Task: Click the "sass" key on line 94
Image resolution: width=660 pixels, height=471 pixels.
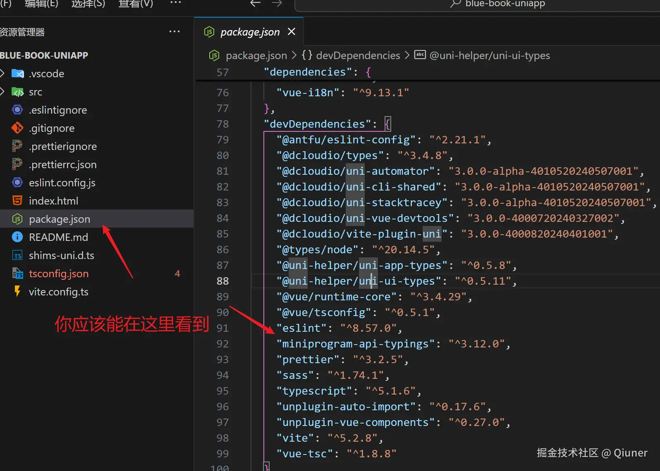Action: 295,375
